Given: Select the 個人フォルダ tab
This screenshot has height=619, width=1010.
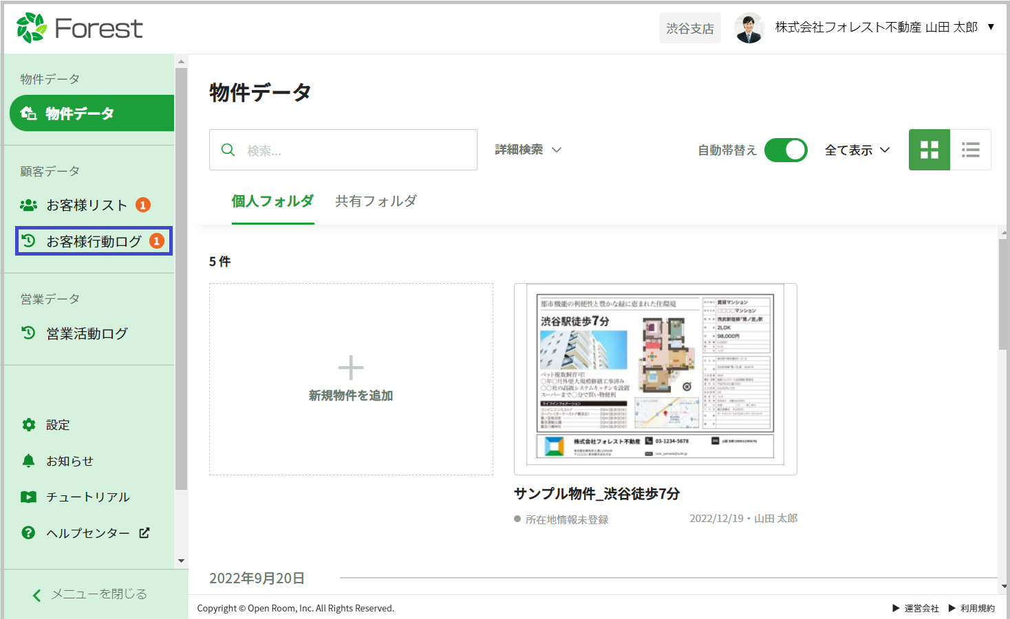Looking at the screenshot, I should click(272, 201).
